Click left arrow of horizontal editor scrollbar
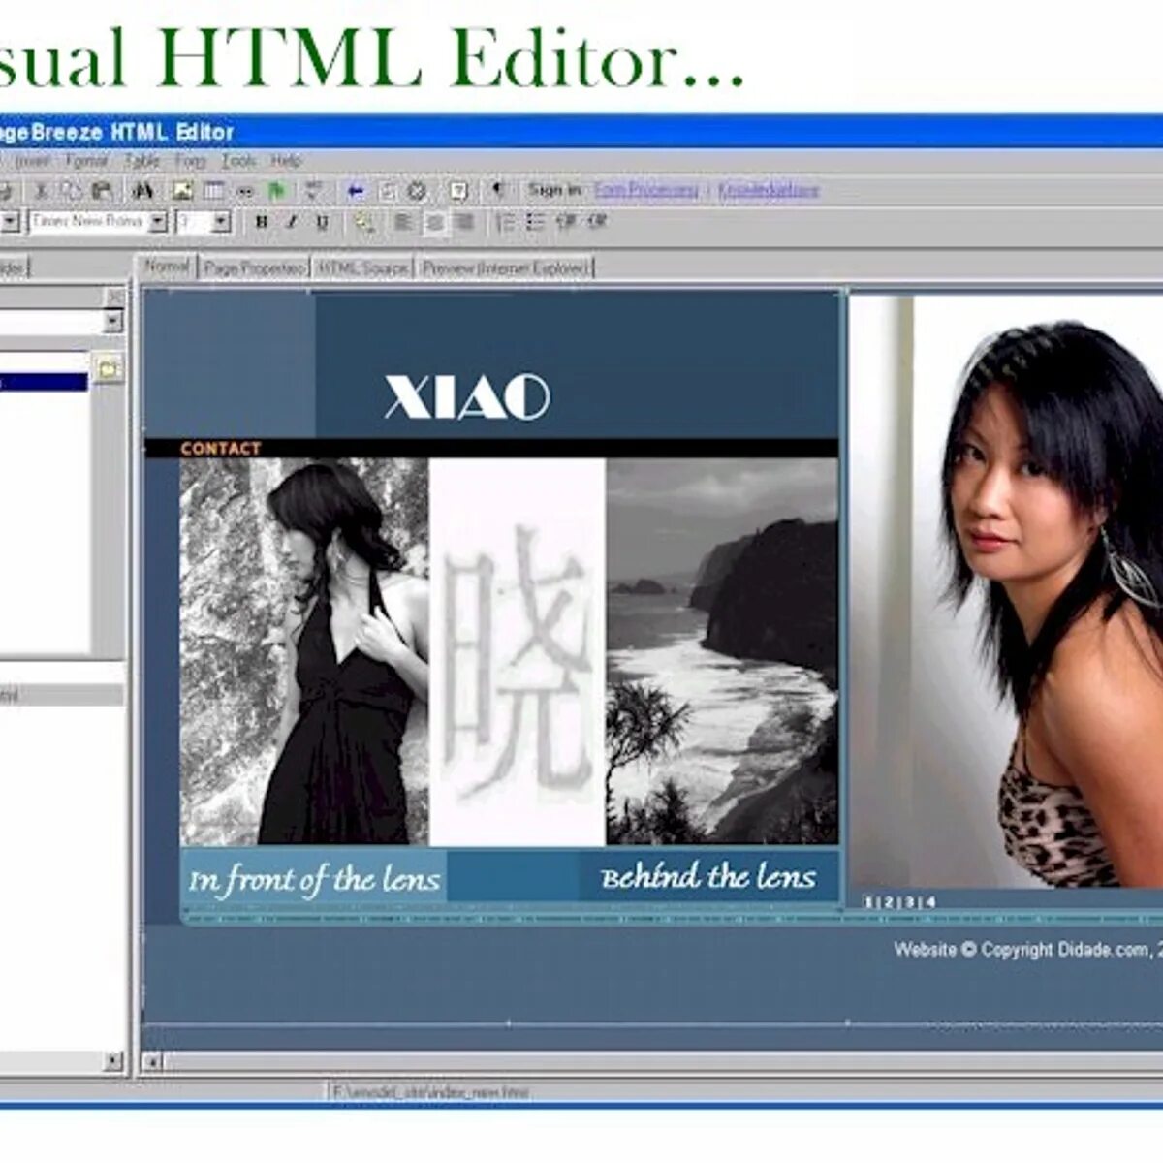Screen dimensions: 1163x1163 tap(152, 1062)
